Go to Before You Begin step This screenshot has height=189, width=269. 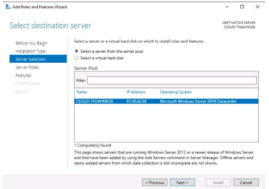pos(32,43)
